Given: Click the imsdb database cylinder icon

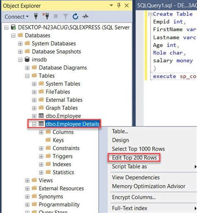Looking at the screenshot, I should [x=27, y=59].
